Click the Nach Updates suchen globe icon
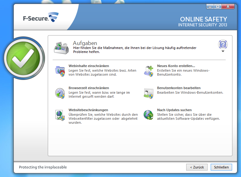The image size is (241, 177). click(149, 115)
